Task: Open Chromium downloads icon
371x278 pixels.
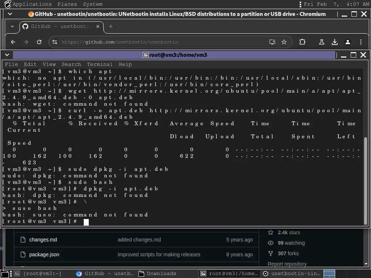Action: click(x=334, y=42)
